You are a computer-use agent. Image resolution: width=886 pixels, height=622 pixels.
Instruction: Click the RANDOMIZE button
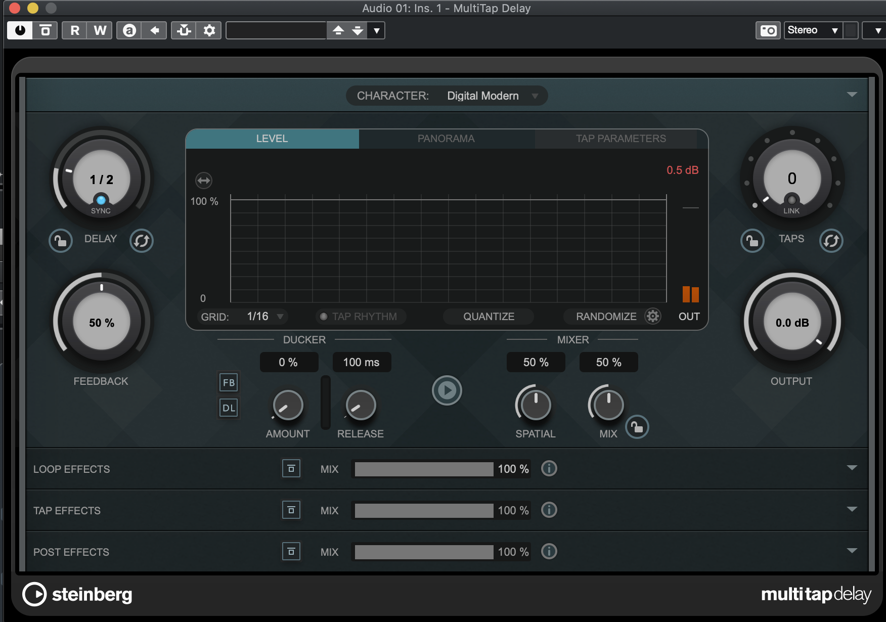606,317
